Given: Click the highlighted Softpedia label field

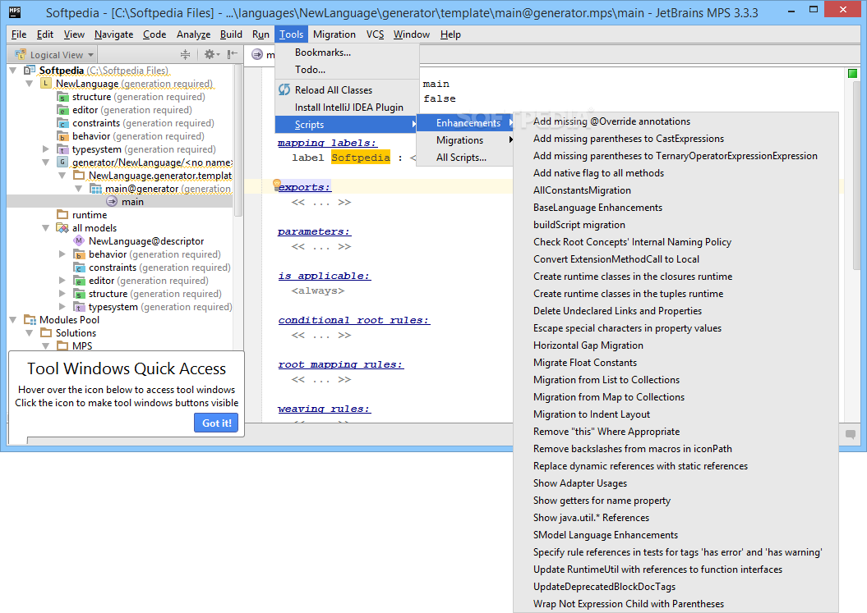Looking at the screenshot, I should pos(361,158).
